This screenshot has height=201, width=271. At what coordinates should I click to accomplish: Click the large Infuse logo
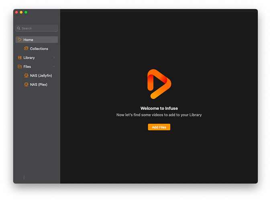click(x=159, y=84)
